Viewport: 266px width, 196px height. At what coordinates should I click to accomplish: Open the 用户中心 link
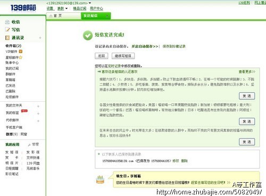point(96,9)
